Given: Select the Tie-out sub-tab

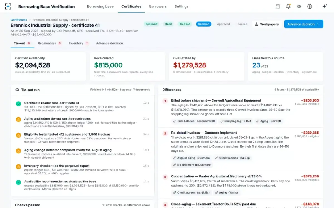Looking at the screenshot, I should [22, 43].
